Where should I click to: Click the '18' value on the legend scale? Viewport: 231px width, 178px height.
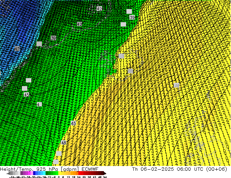tap(74, 177)
